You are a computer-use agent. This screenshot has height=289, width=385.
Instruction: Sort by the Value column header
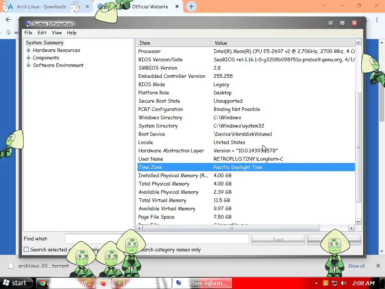[283, 43]
